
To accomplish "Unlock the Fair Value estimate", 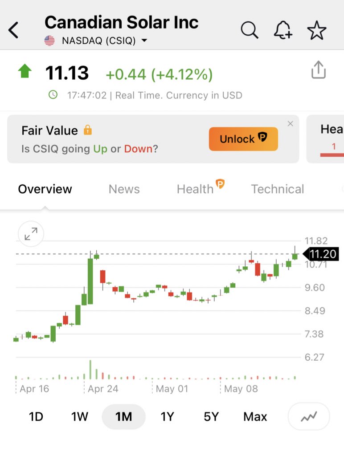I will click(243, 139).
